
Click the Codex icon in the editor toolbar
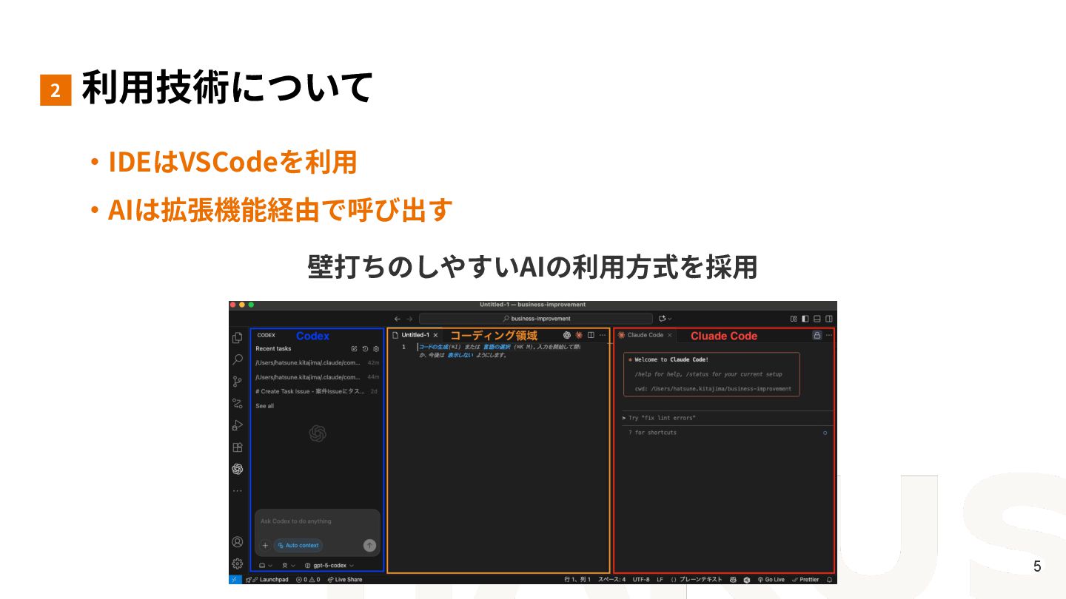567,335
